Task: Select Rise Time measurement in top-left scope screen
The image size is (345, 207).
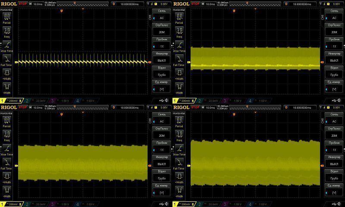Action: pyautogui.click(x=7, y=47)
